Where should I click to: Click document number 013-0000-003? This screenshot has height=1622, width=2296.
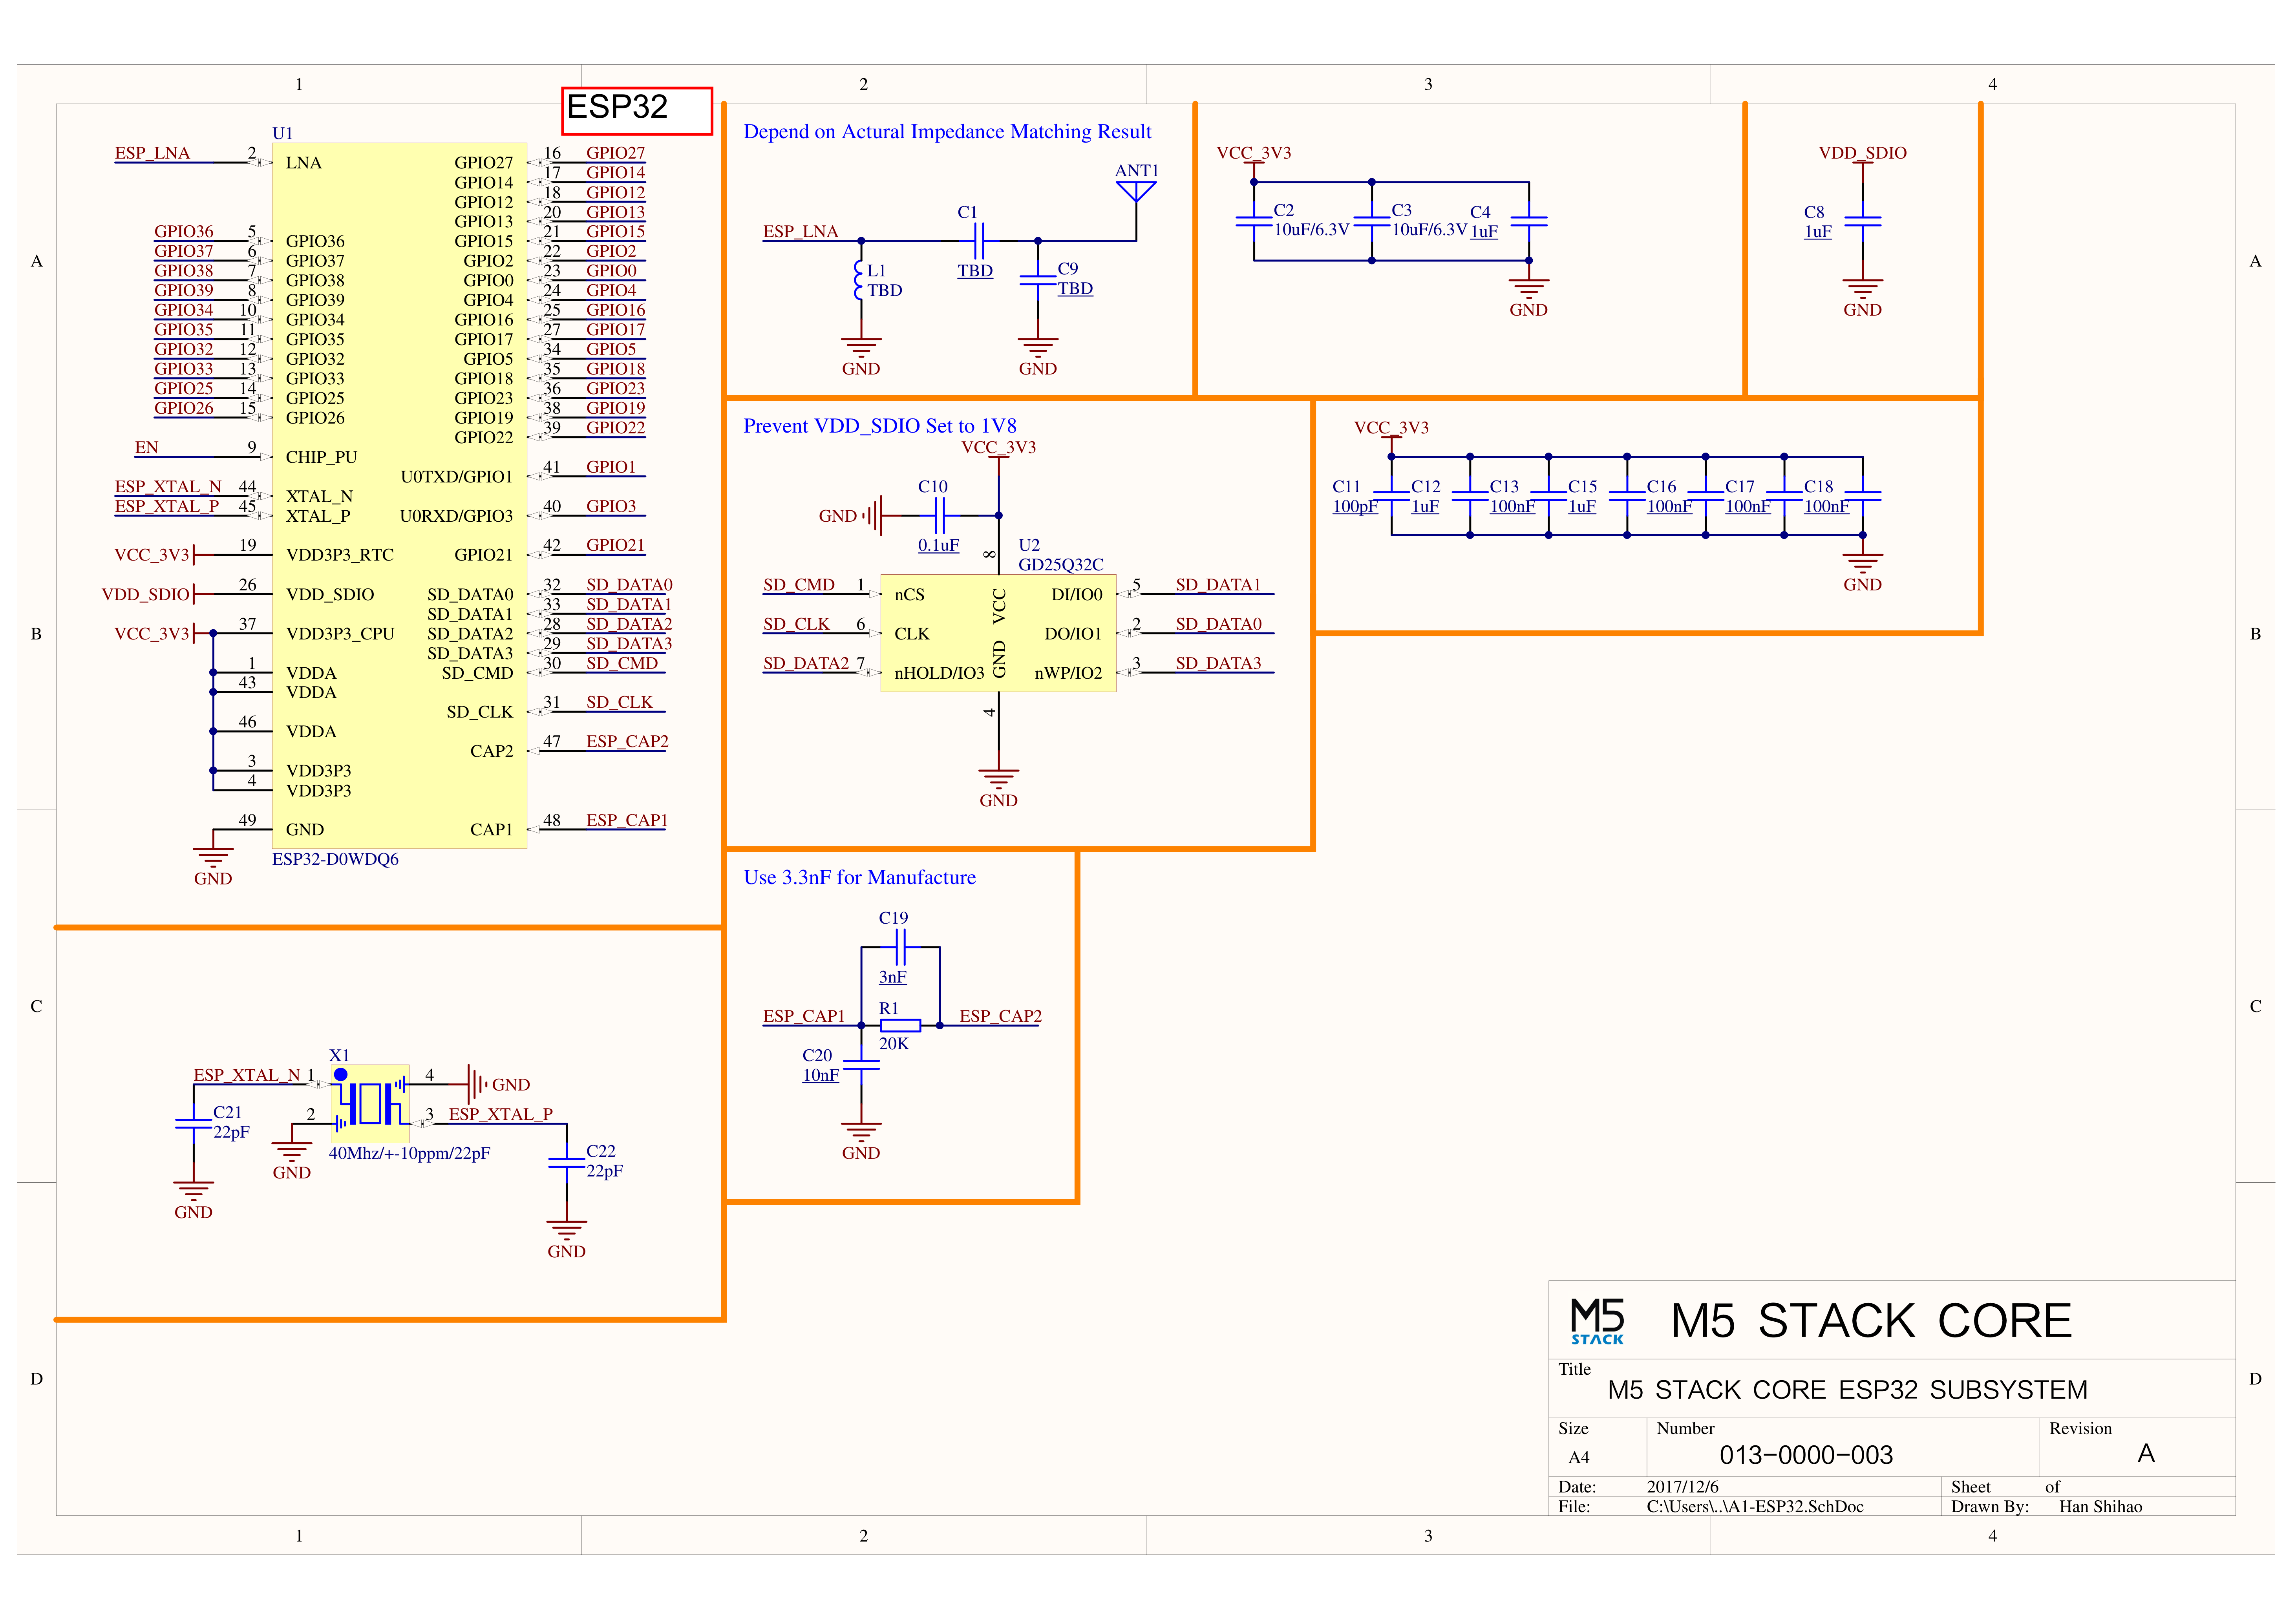click(1806, 1455)
